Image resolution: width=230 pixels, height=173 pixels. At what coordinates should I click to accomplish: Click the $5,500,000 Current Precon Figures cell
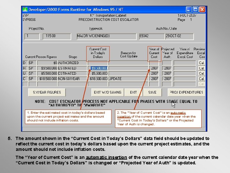coord(47,73)
